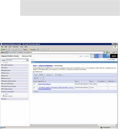This screenshot has width=120, height=129.
Task: Click the Logout link in the header
Action: (x=87, y=56)
